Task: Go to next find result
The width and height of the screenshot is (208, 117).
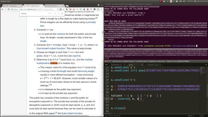Action: [58, 13]
